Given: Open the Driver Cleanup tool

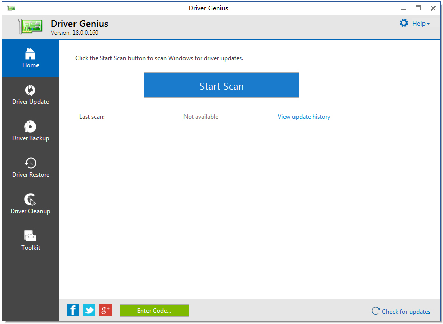Looking at the screenshot, I should pyautogui.click(x=30, y=204).
